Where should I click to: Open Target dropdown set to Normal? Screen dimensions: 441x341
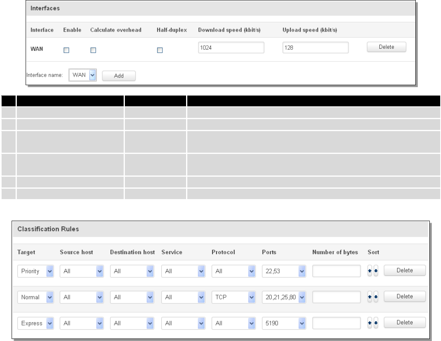pyautogui.click(x=36, y=297)
